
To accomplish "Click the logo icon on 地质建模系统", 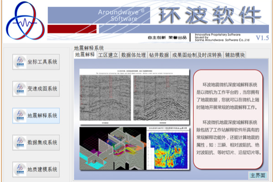I will click(x=20, y=169).
